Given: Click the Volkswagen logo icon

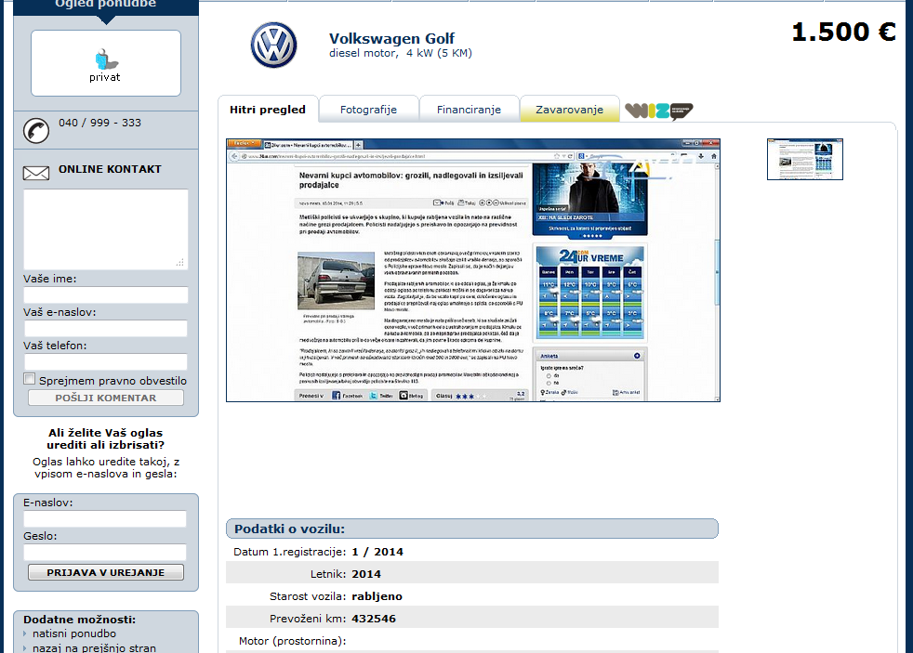Looking at the screenshot, I should (273, 46).
